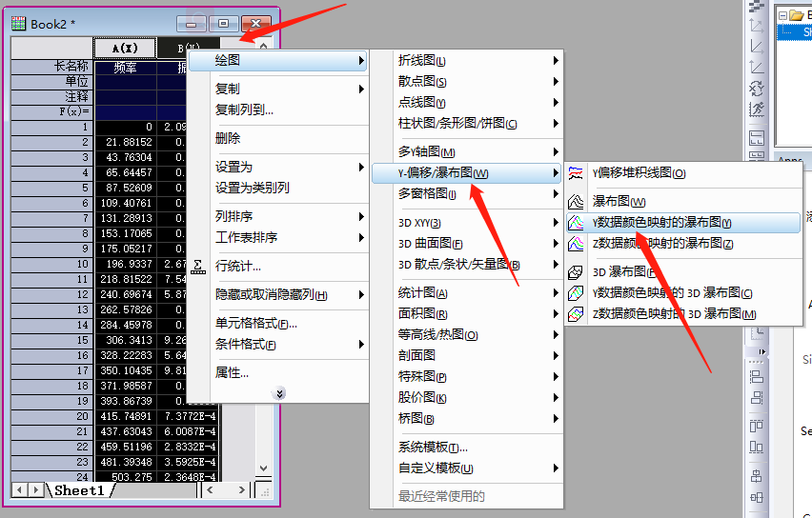The width and height of the screenshot is (812, 518).
Task: Switch to the Sheet1 worksheet tab
Action: (79, 490)
